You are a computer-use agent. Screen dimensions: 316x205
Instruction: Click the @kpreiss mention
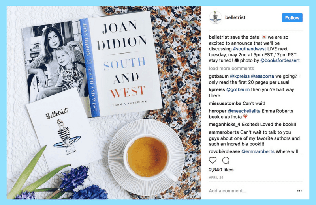point(240,76)
